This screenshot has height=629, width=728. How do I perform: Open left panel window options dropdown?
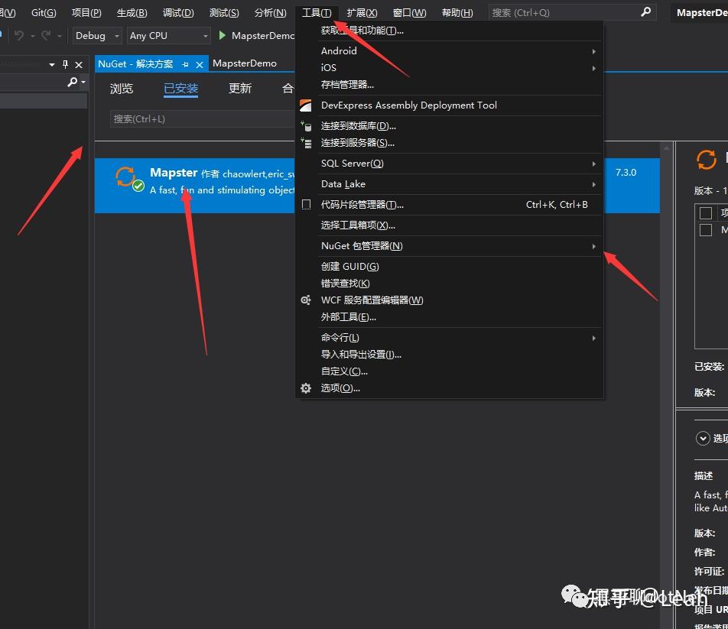[52, 65]
